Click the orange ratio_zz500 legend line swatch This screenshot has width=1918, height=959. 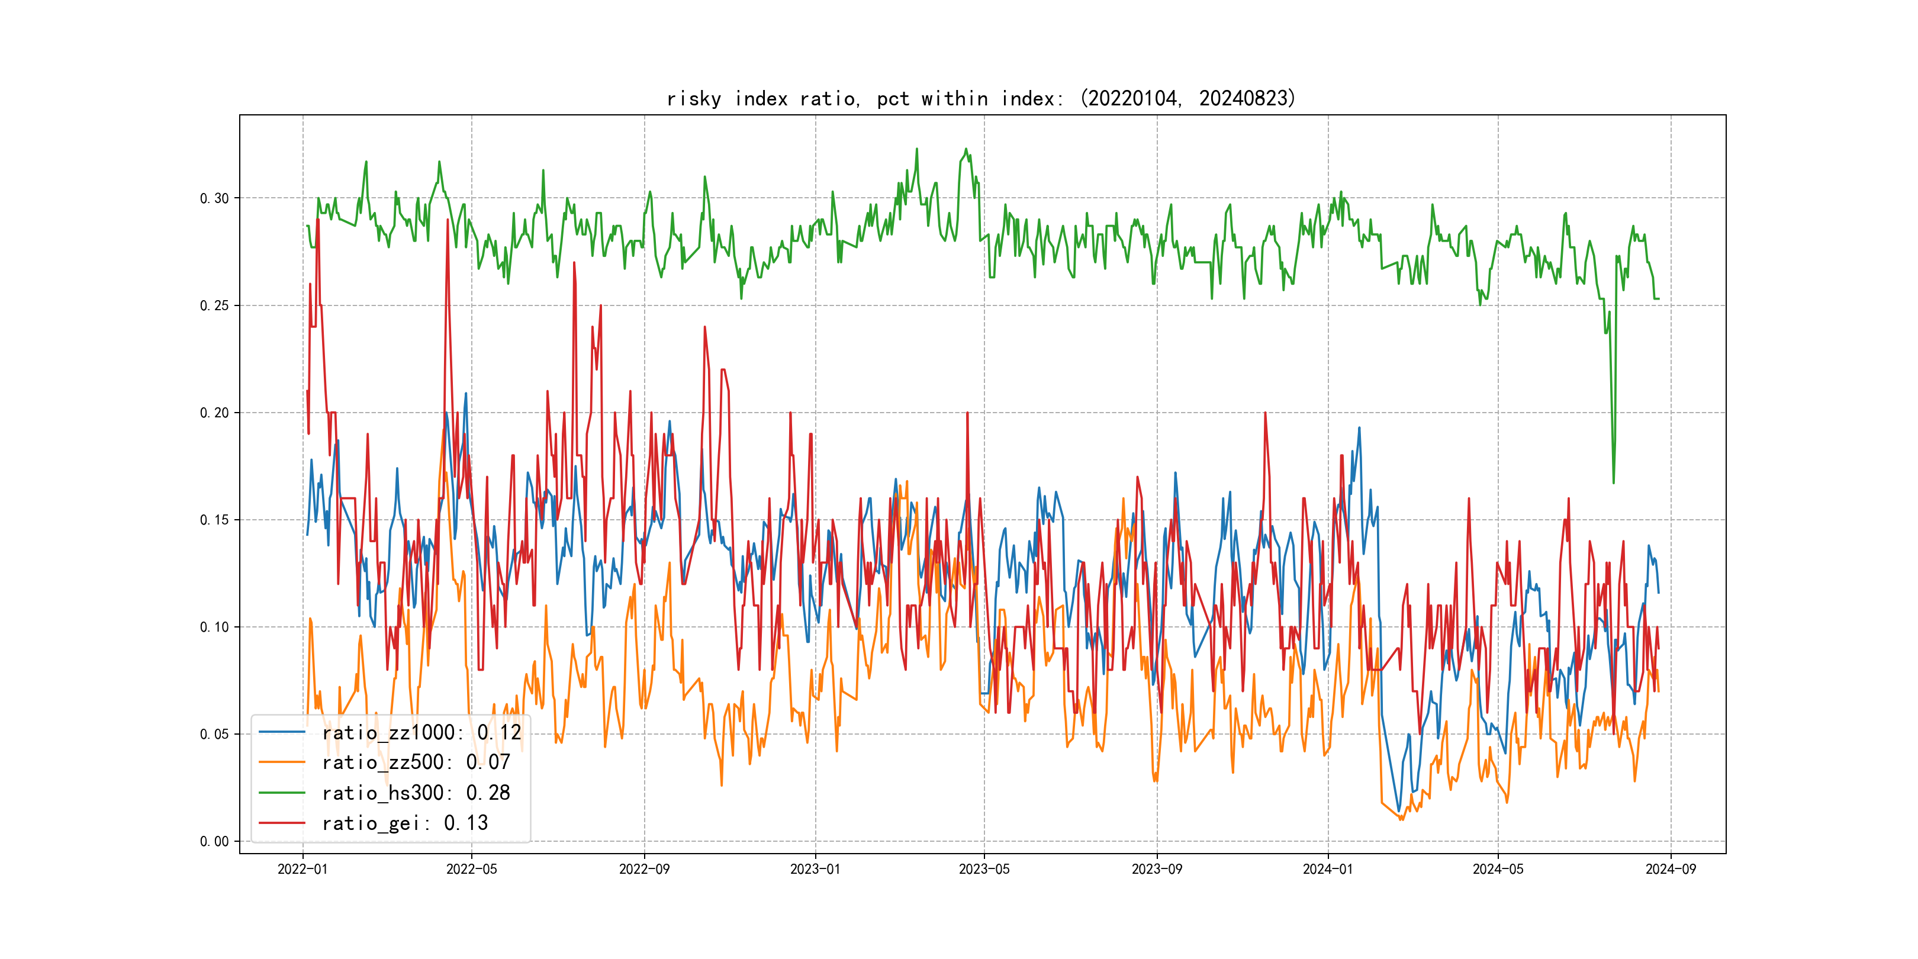coord(281,762)
